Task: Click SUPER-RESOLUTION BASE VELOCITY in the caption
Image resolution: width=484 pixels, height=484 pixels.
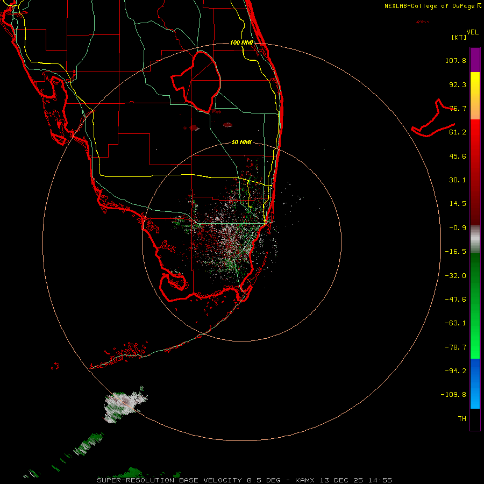Action: tap(169, 480)
